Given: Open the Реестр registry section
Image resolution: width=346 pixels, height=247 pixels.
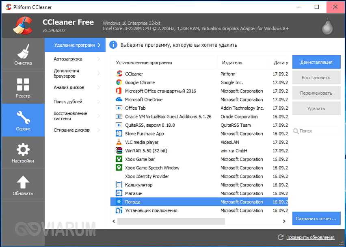Looking at the screenshot, I should pyautogui.click(x=23, y=87).
